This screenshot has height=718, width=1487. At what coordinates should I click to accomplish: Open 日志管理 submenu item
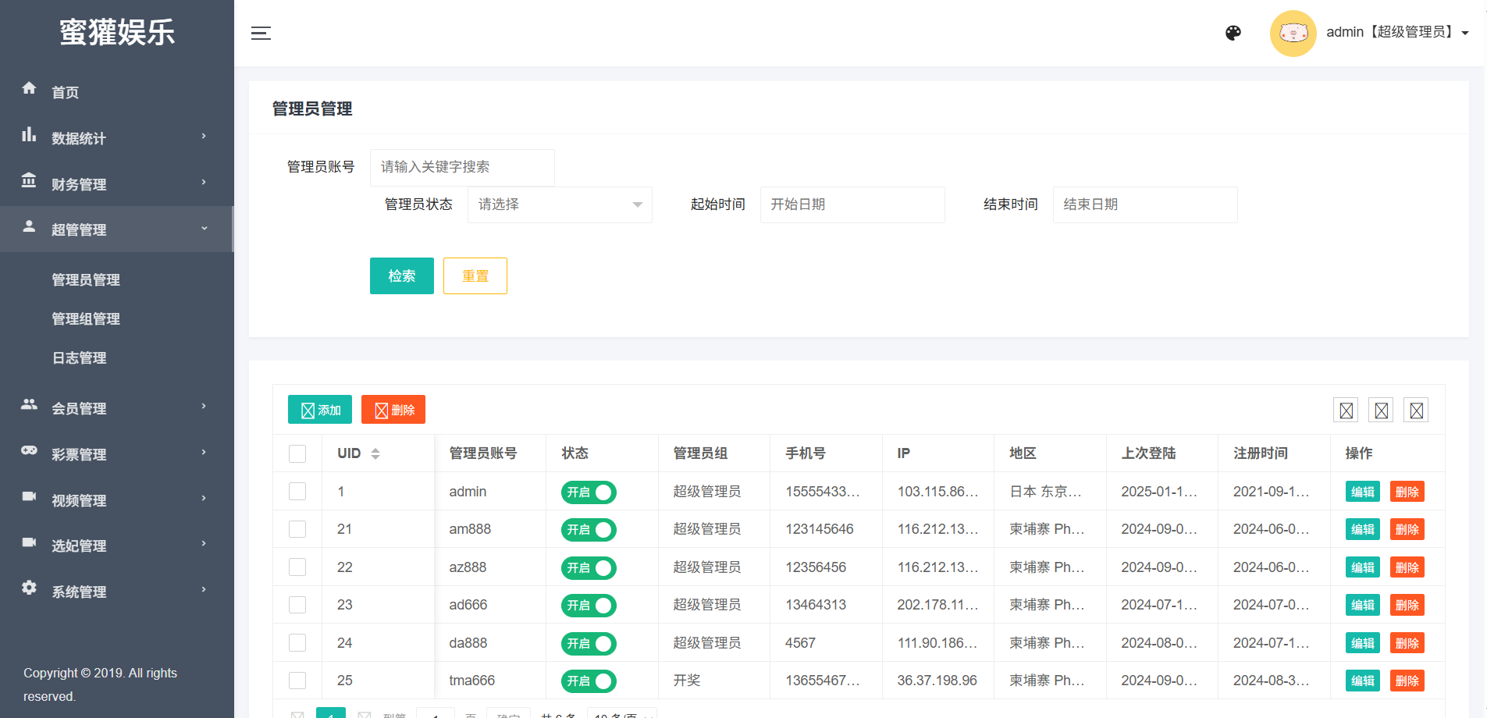[x=79, y=357]
